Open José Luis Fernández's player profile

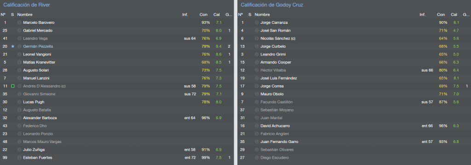(279, 78)
